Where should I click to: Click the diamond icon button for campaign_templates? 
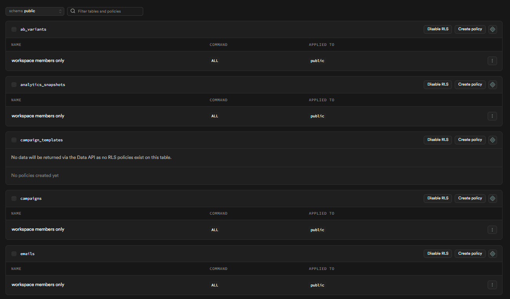pos(493,140)
